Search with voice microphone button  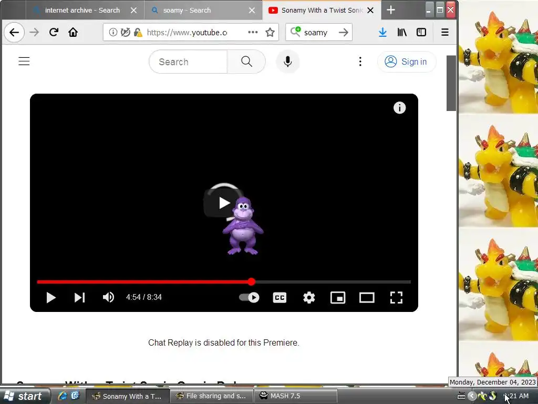point(288,62)
